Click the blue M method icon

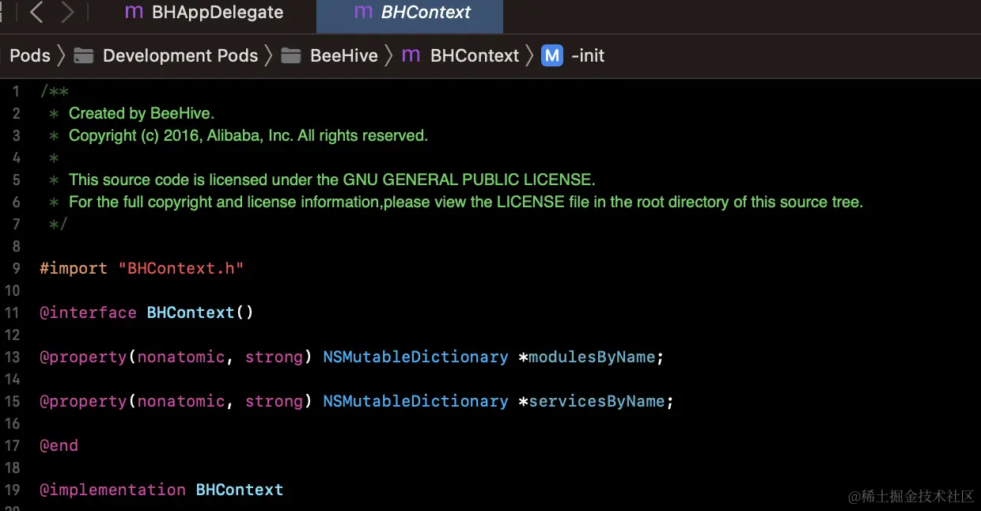552,55
